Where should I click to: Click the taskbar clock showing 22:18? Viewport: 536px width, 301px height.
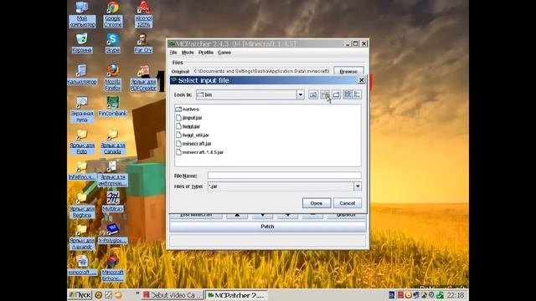pos(456,295)
